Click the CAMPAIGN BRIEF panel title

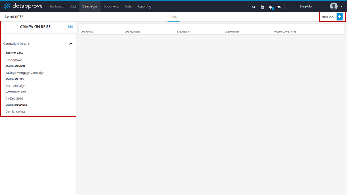tap(35, 26)
